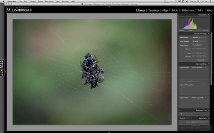Show the left panel with the side arrow
This screenshot has width=214, height=133.
click(6, 72)
